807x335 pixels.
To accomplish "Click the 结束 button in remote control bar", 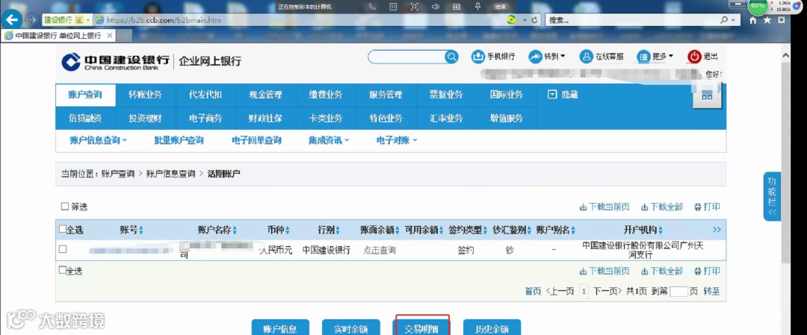I will tap(500, 7).
